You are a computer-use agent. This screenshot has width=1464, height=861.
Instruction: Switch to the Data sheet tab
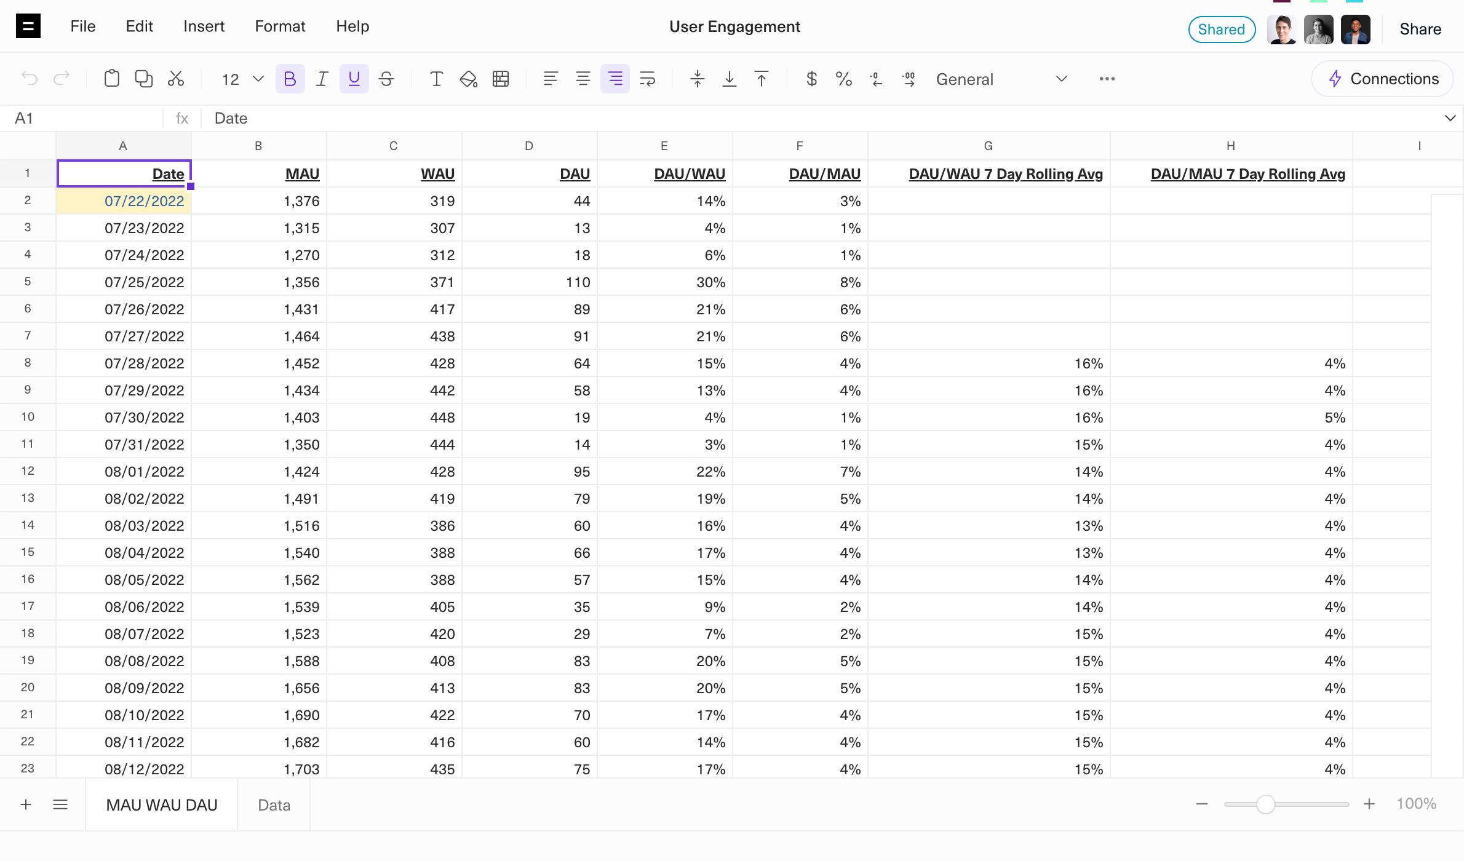(x=274, y=805)
